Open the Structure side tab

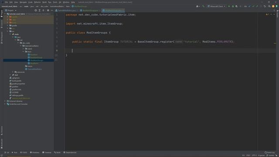point(2,130)
